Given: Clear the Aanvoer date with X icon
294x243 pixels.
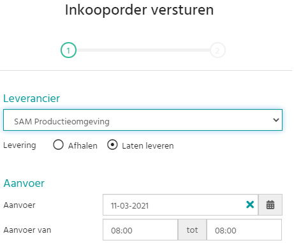Looking at the screenshot, I should coord(250,205).
